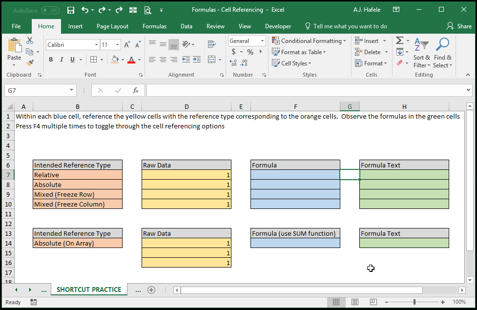Viewport: 477px width, 310px height.
Task: Switch to Page Layout view in status bar
Action: click(x=355, y=302)
